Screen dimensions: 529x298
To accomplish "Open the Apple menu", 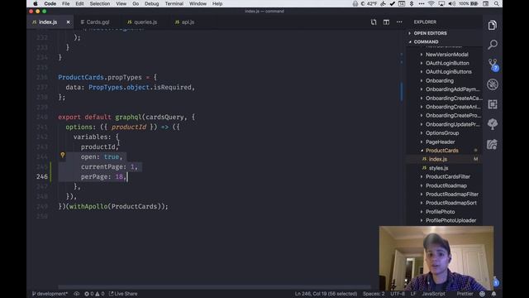I will pyautogui.click(x=36, y=3).
